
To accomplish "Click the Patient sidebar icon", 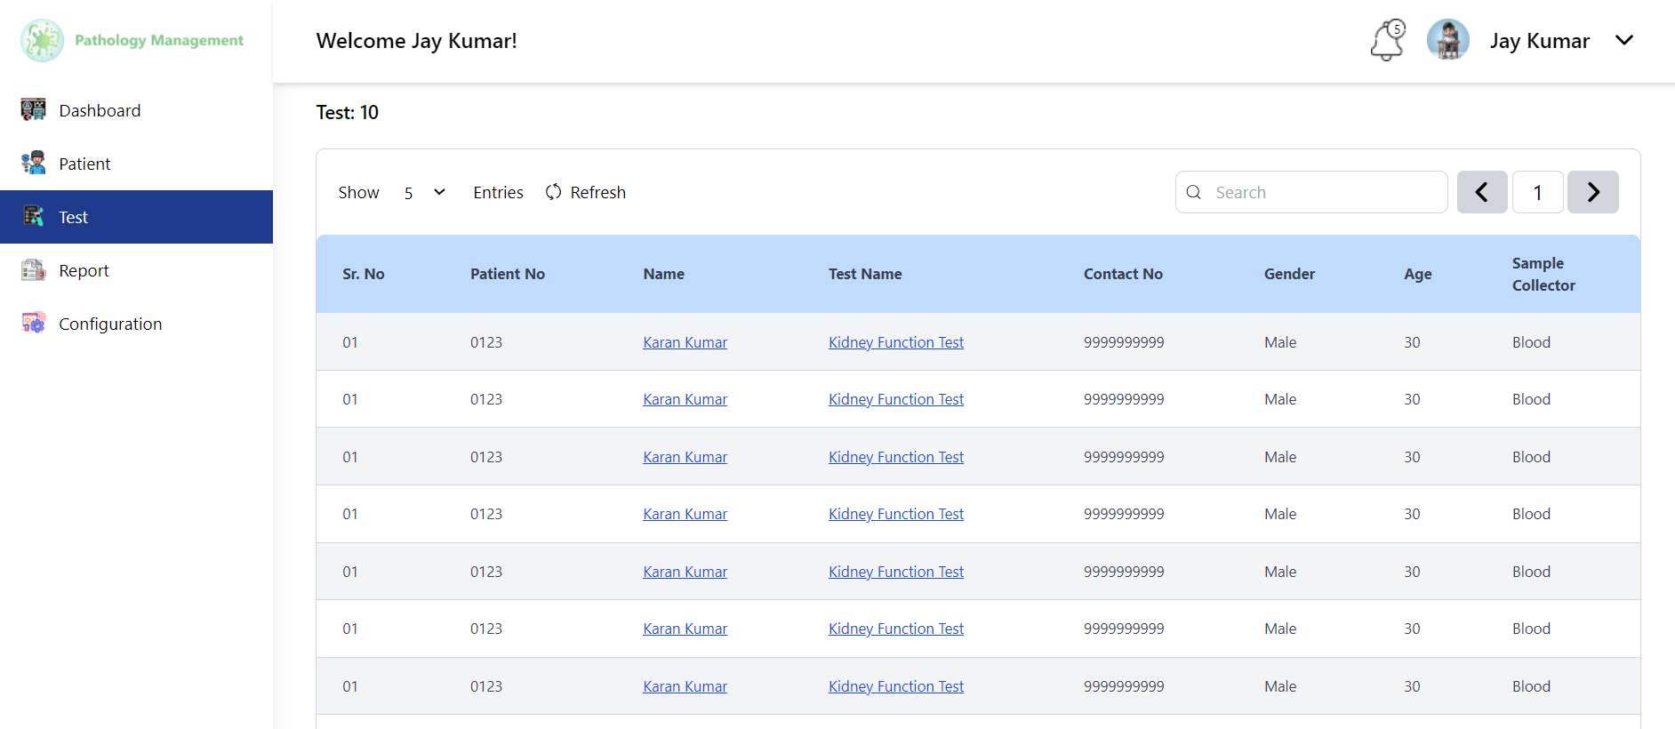I will pyautogui.click(x=34, y=164).
